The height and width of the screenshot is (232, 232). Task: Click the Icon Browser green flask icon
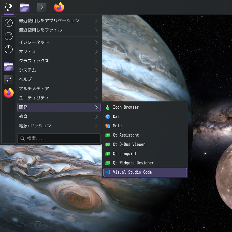tap(108, 107)
